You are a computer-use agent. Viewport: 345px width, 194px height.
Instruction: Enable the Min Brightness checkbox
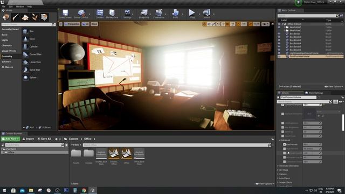pyautogui.click(x=282, y=123)
